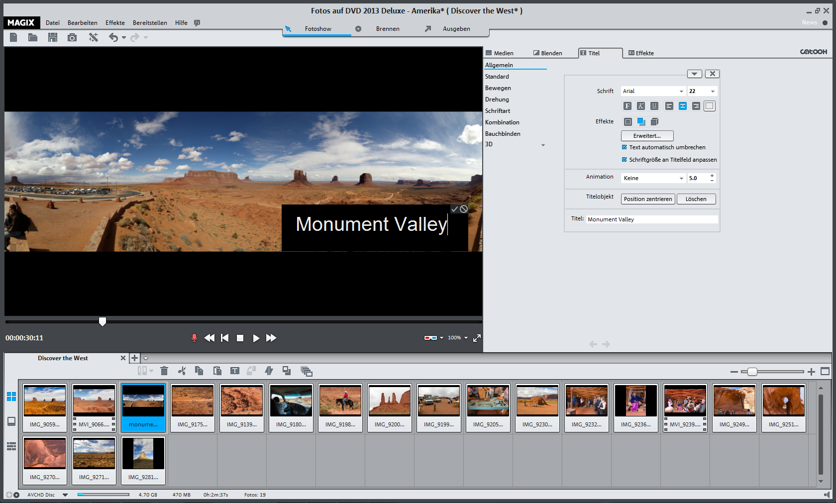
Task: Open the Bearbeiten menu
Action: point(83,23)
